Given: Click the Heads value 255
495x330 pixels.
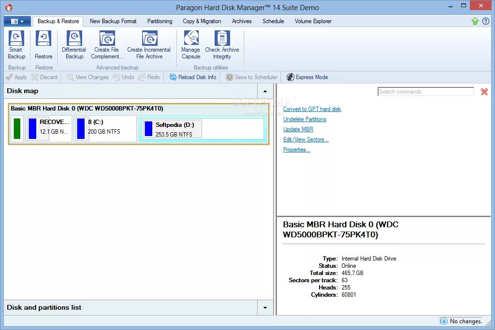Looking at the screenshot, I should (346, 288).
